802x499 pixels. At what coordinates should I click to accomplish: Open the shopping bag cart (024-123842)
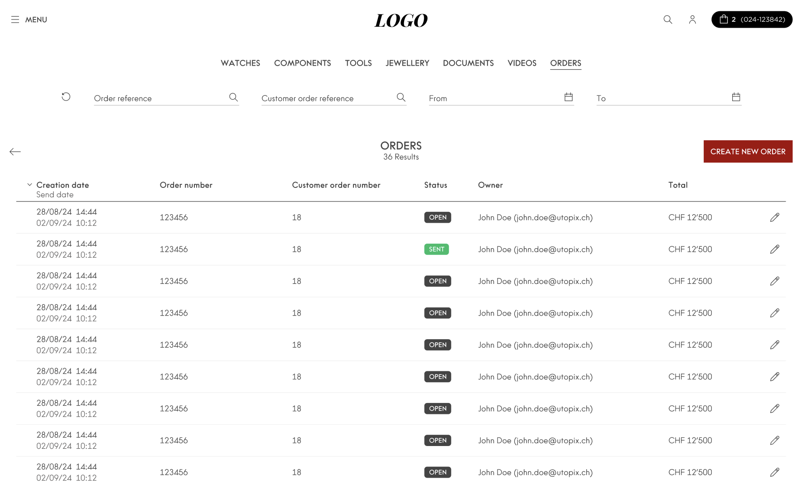752,19
